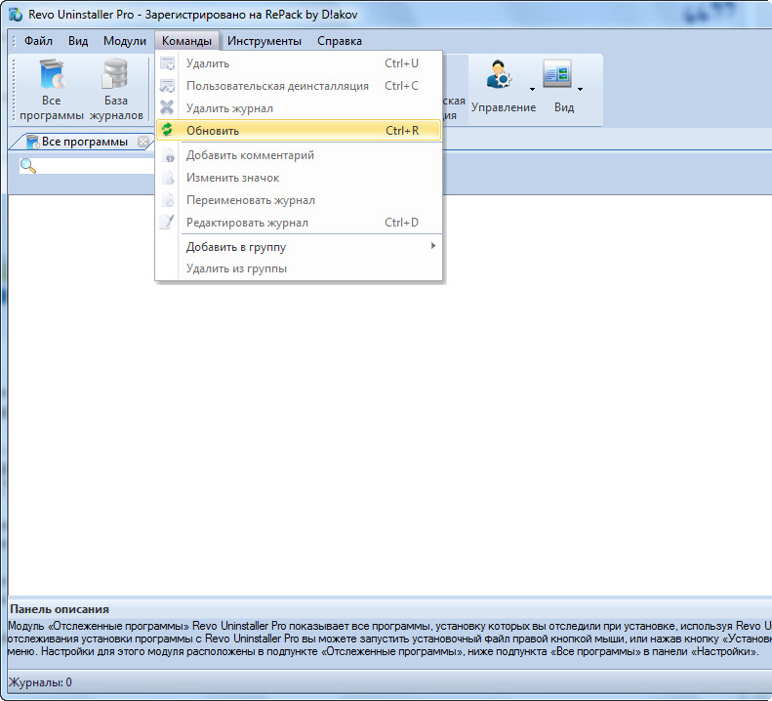Expand the Управление dropdown arrow
The width and height of the screenshot is (772, 701).
pos(533,89)
